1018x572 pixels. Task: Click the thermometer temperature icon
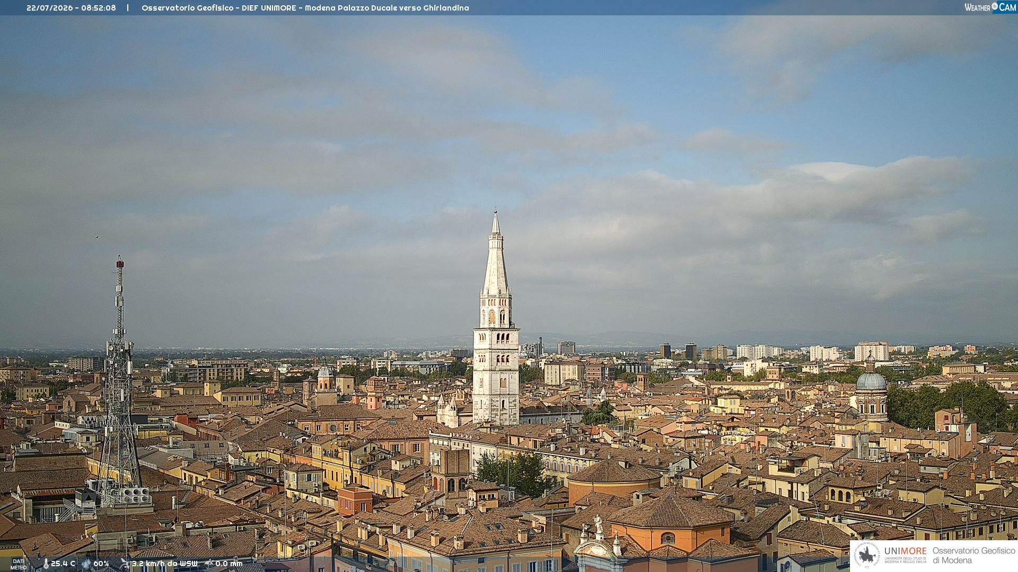tap(46, 564)
